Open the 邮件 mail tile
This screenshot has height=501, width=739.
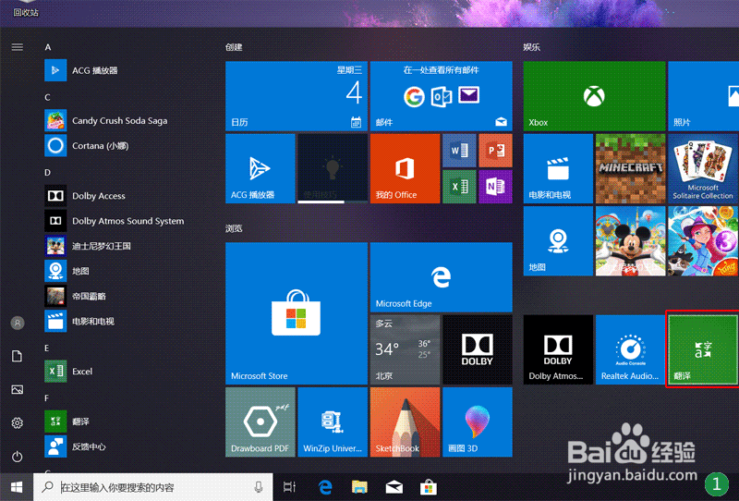pos(442,96)
